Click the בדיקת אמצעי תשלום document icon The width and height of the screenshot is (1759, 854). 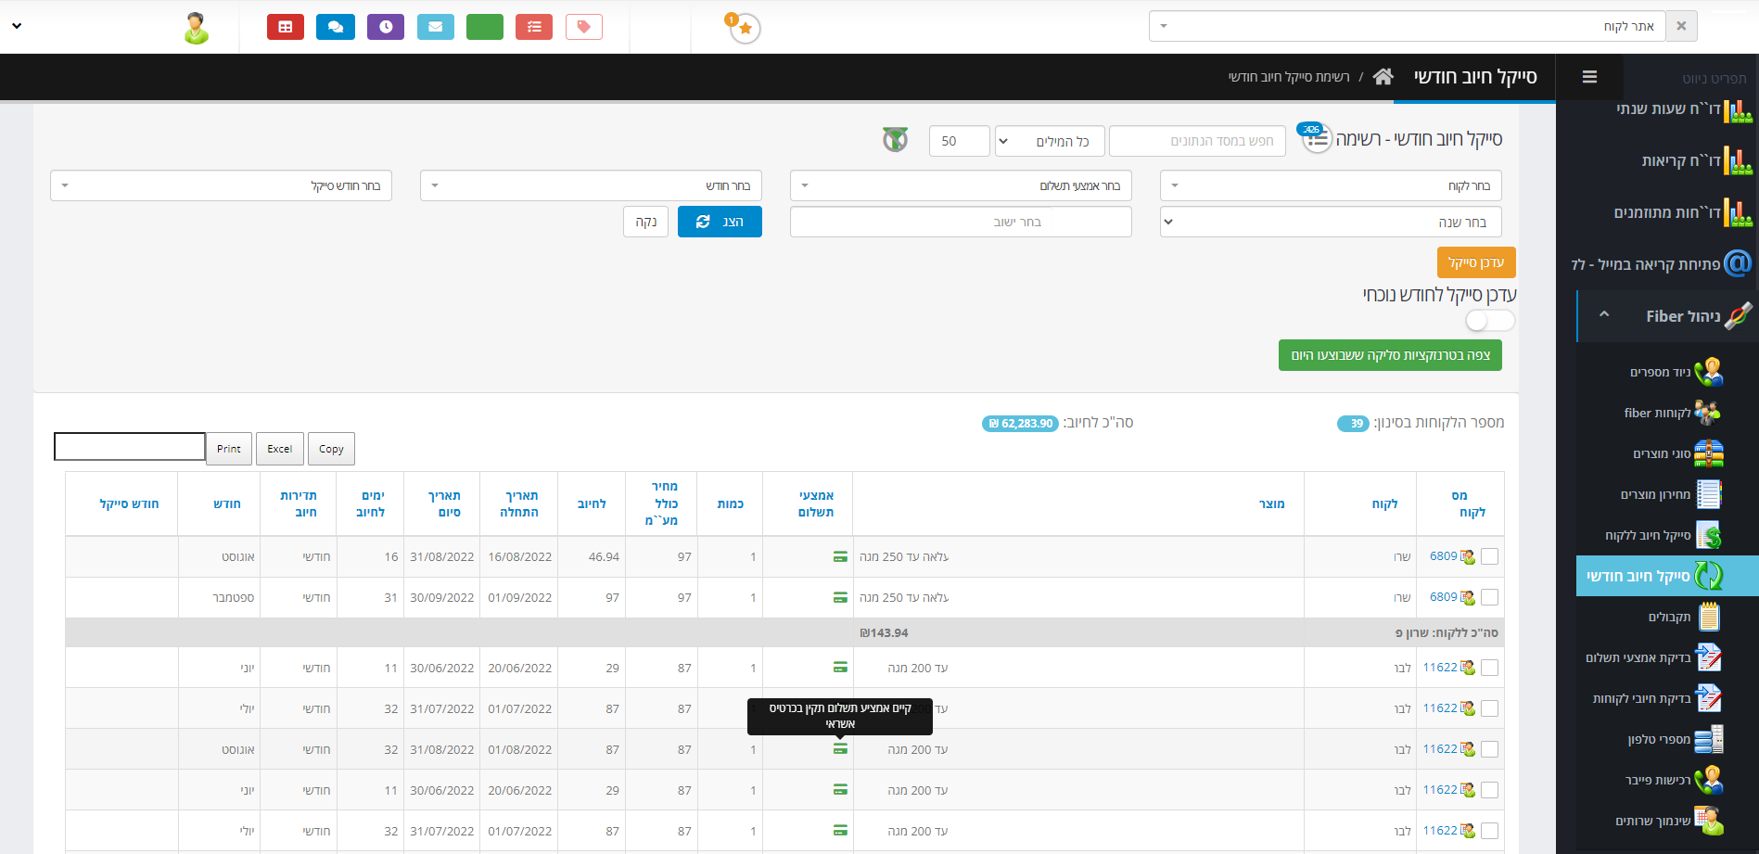1709,657
